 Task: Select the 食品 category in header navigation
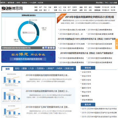(90, 7)
